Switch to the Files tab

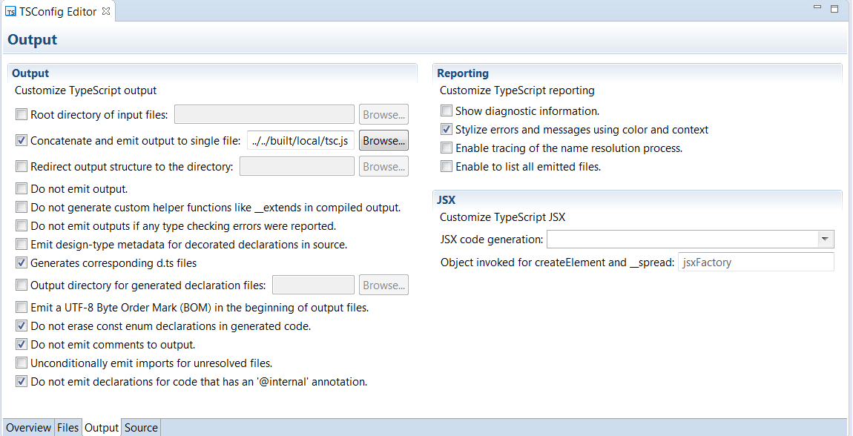[67, 427]
